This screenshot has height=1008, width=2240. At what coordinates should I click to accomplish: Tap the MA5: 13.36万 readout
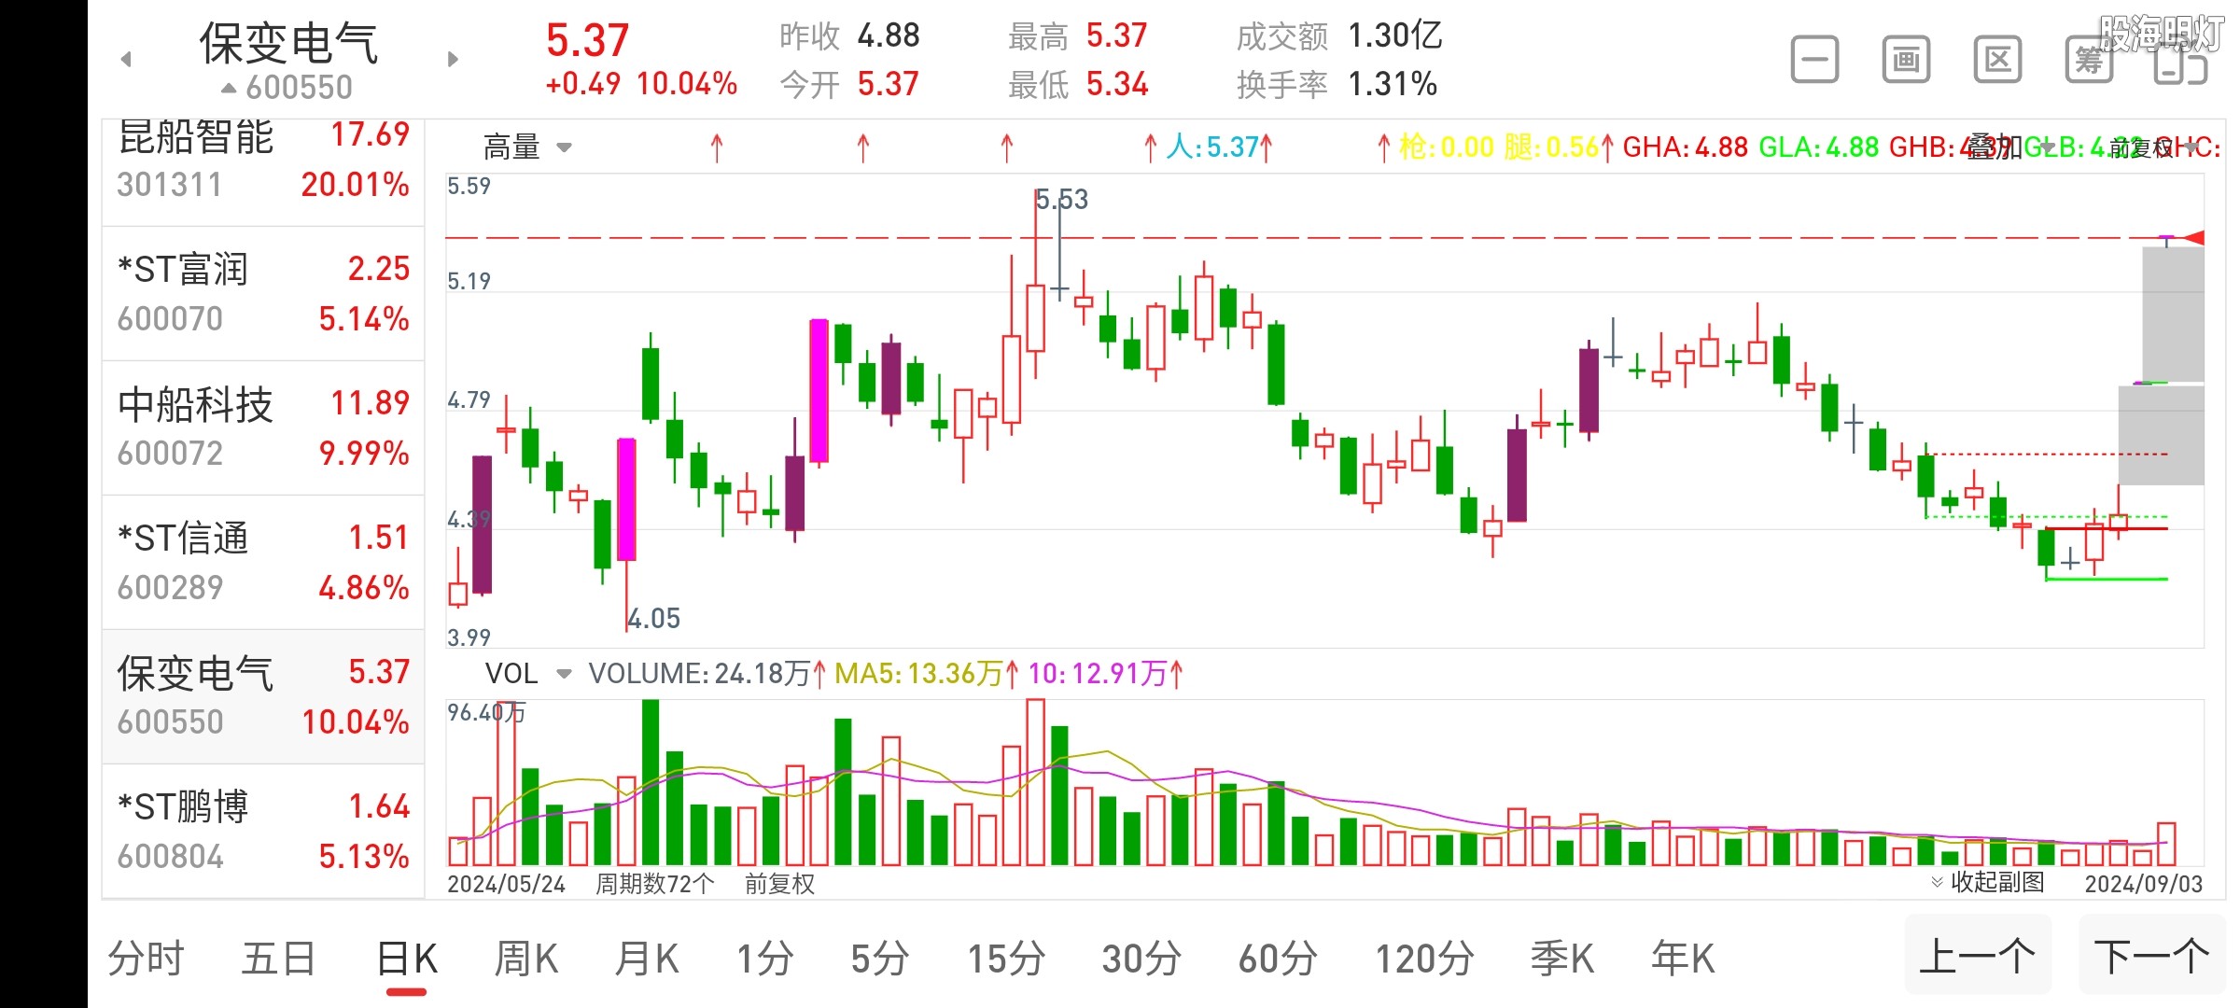[917, 674]
